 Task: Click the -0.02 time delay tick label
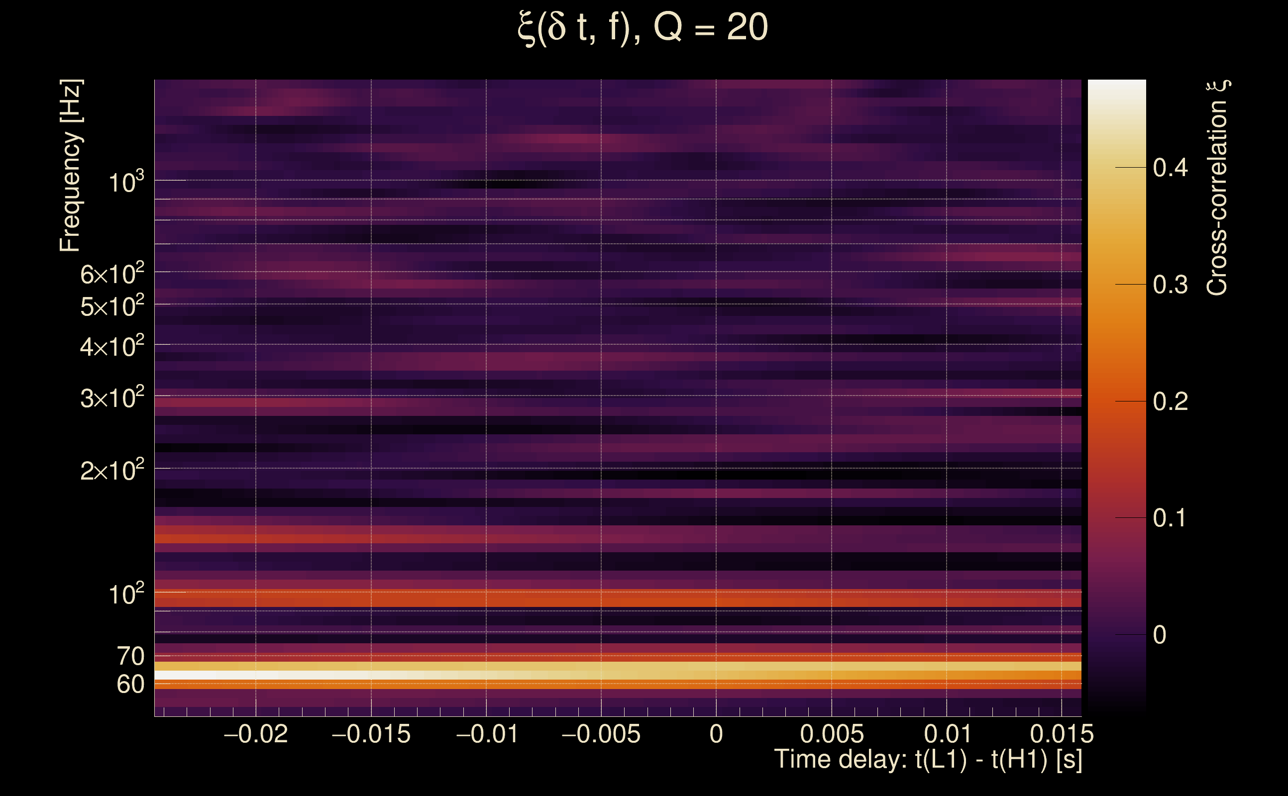click(x=256, y=734)
